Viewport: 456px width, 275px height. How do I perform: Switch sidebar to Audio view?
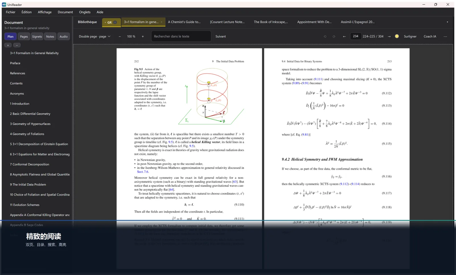(x=64, y=36)
